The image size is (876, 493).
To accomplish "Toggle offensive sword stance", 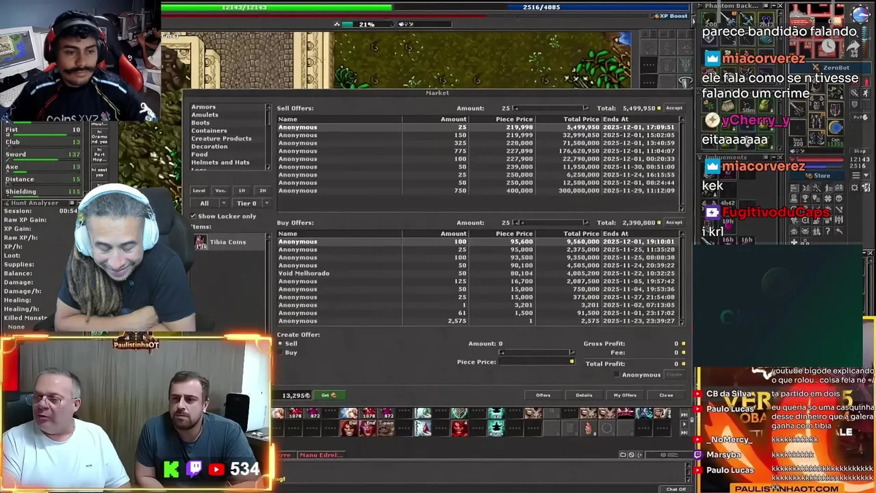I will 854,92.
